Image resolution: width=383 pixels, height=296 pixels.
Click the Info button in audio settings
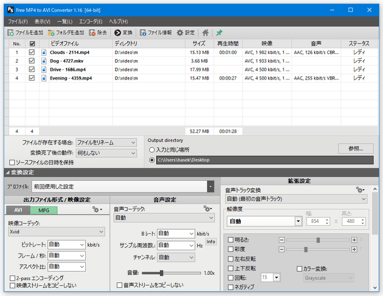211,242
